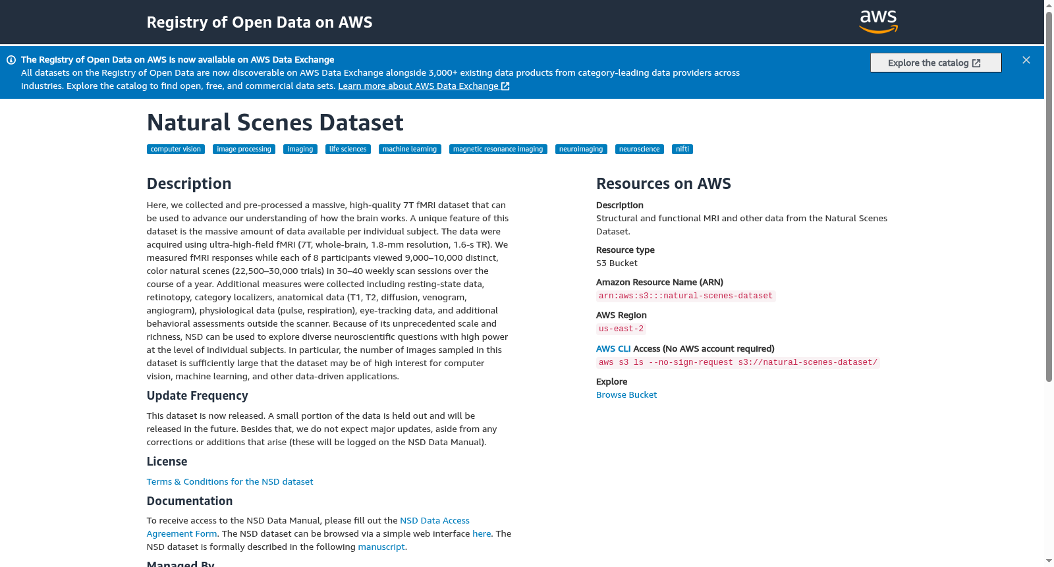Select the imaging tag
1054x567 pixels.
click(300, 149)
